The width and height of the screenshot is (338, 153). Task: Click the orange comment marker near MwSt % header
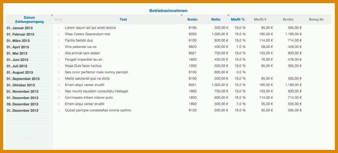click(x=228, y=15)
